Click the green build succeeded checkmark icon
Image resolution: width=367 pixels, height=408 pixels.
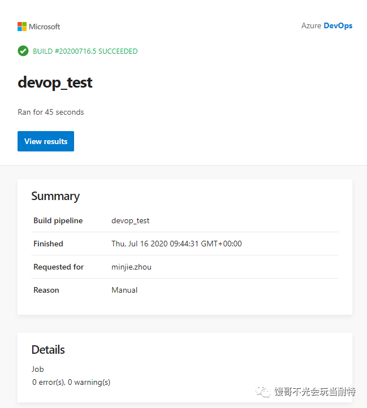pos(23,51)
